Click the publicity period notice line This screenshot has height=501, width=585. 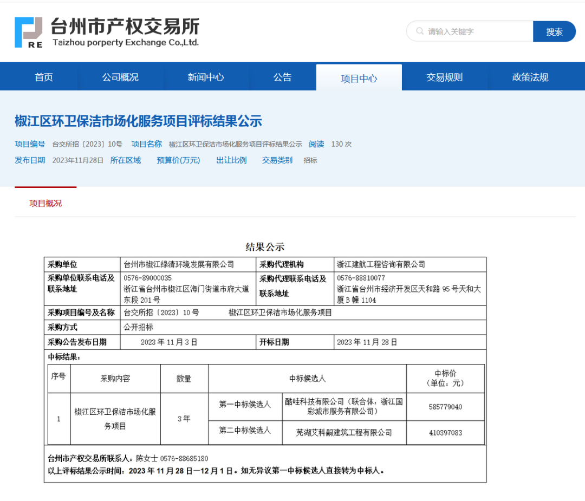216,471
